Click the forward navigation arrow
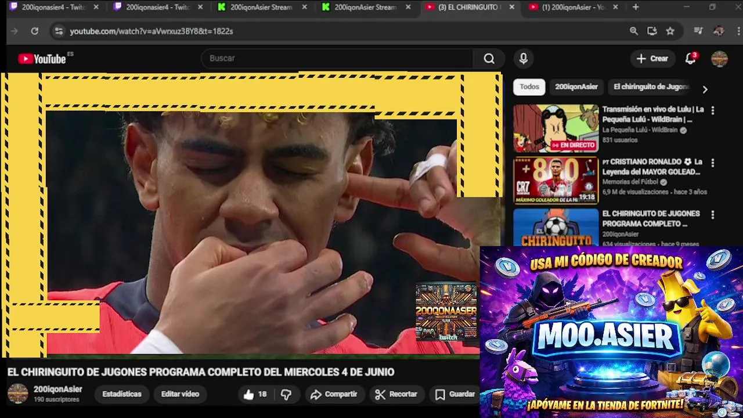This screenshot has width=743, height=418. click(15, 31)
